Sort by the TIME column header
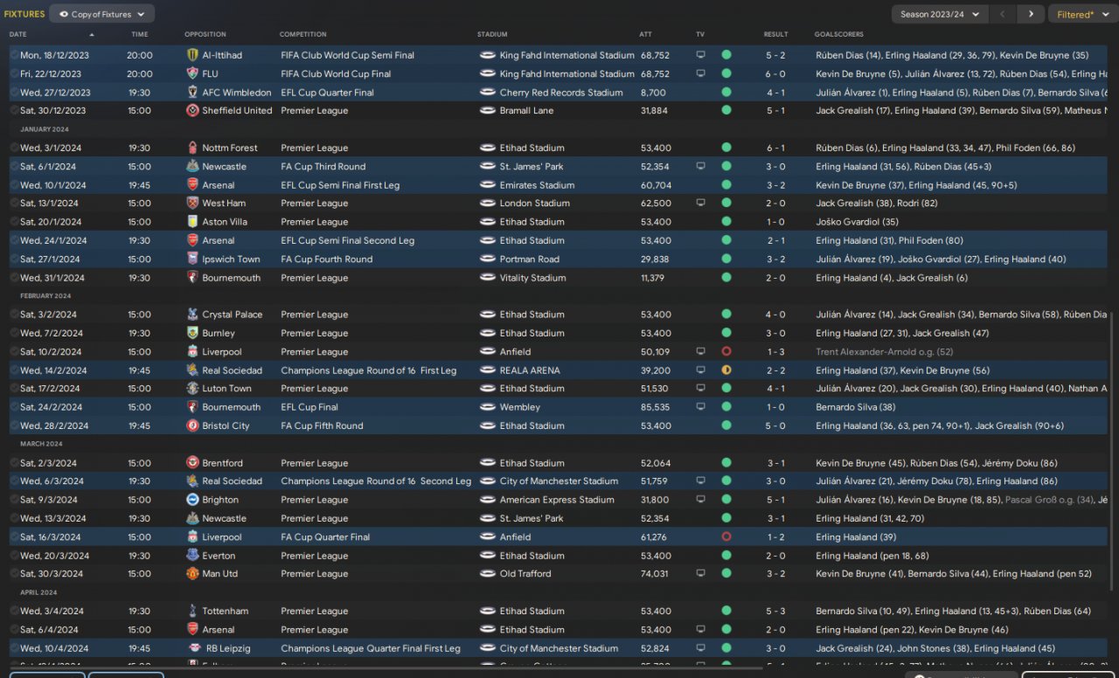1119x678 pixels. coord(140,34)
